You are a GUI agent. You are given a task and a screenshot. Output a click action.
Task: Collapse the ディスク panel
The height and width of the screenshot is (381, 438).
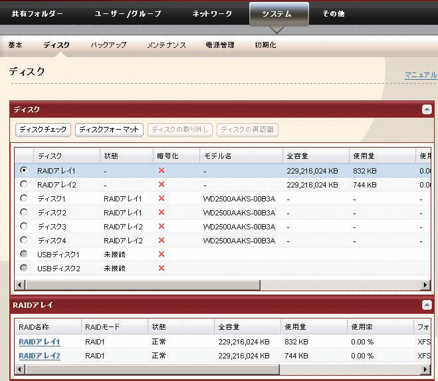(427, 110)
